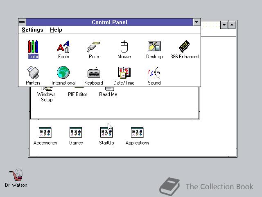
Task: Click the PIF Editor label
Action: coord(77,94)
